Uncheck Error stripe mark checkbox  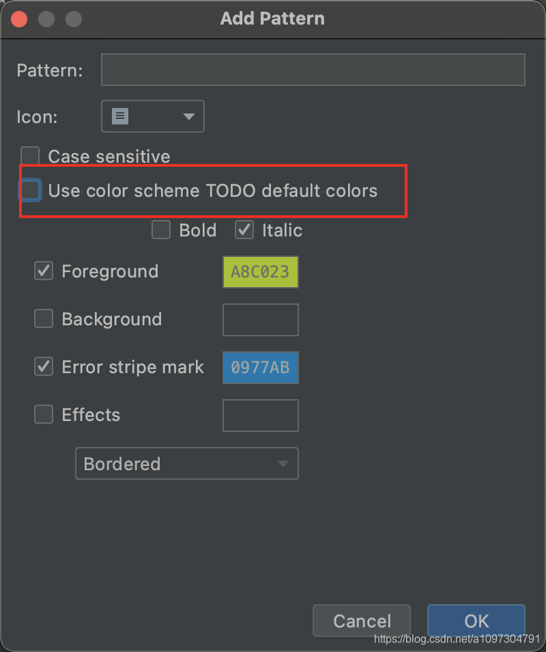(x=44, y=366)
